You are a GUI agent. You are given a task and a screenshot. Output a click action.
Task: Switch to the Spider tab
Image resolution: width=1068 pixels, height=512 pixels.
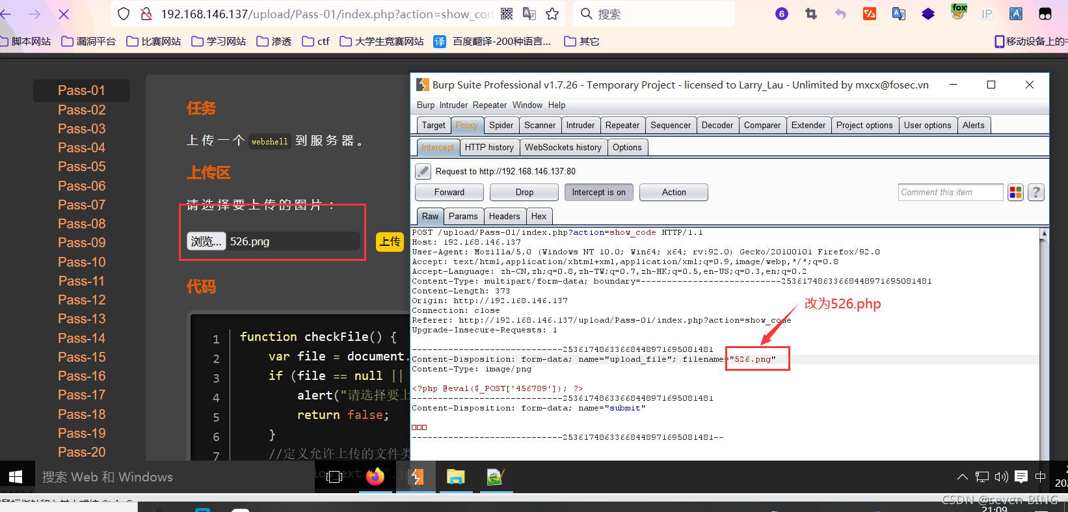click(501, 125)
